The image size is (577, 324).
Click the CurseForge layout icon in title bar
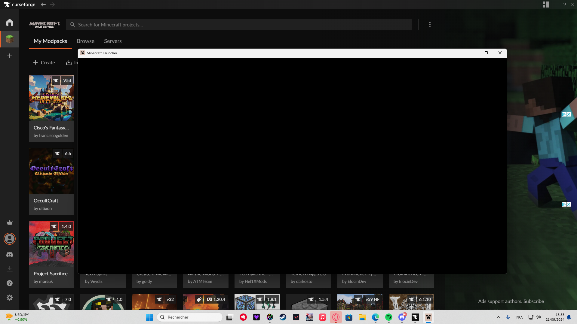pyautogui.click(x=546, y=5)
